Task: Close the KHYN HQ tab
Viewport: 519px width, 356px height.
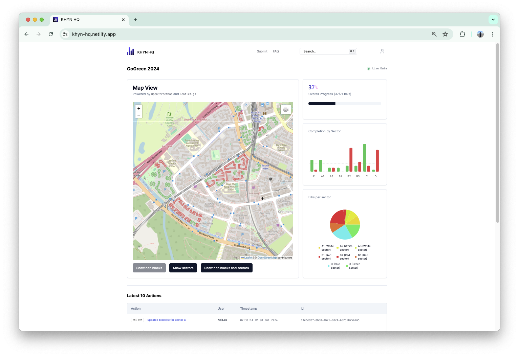Action: (123, 20)
